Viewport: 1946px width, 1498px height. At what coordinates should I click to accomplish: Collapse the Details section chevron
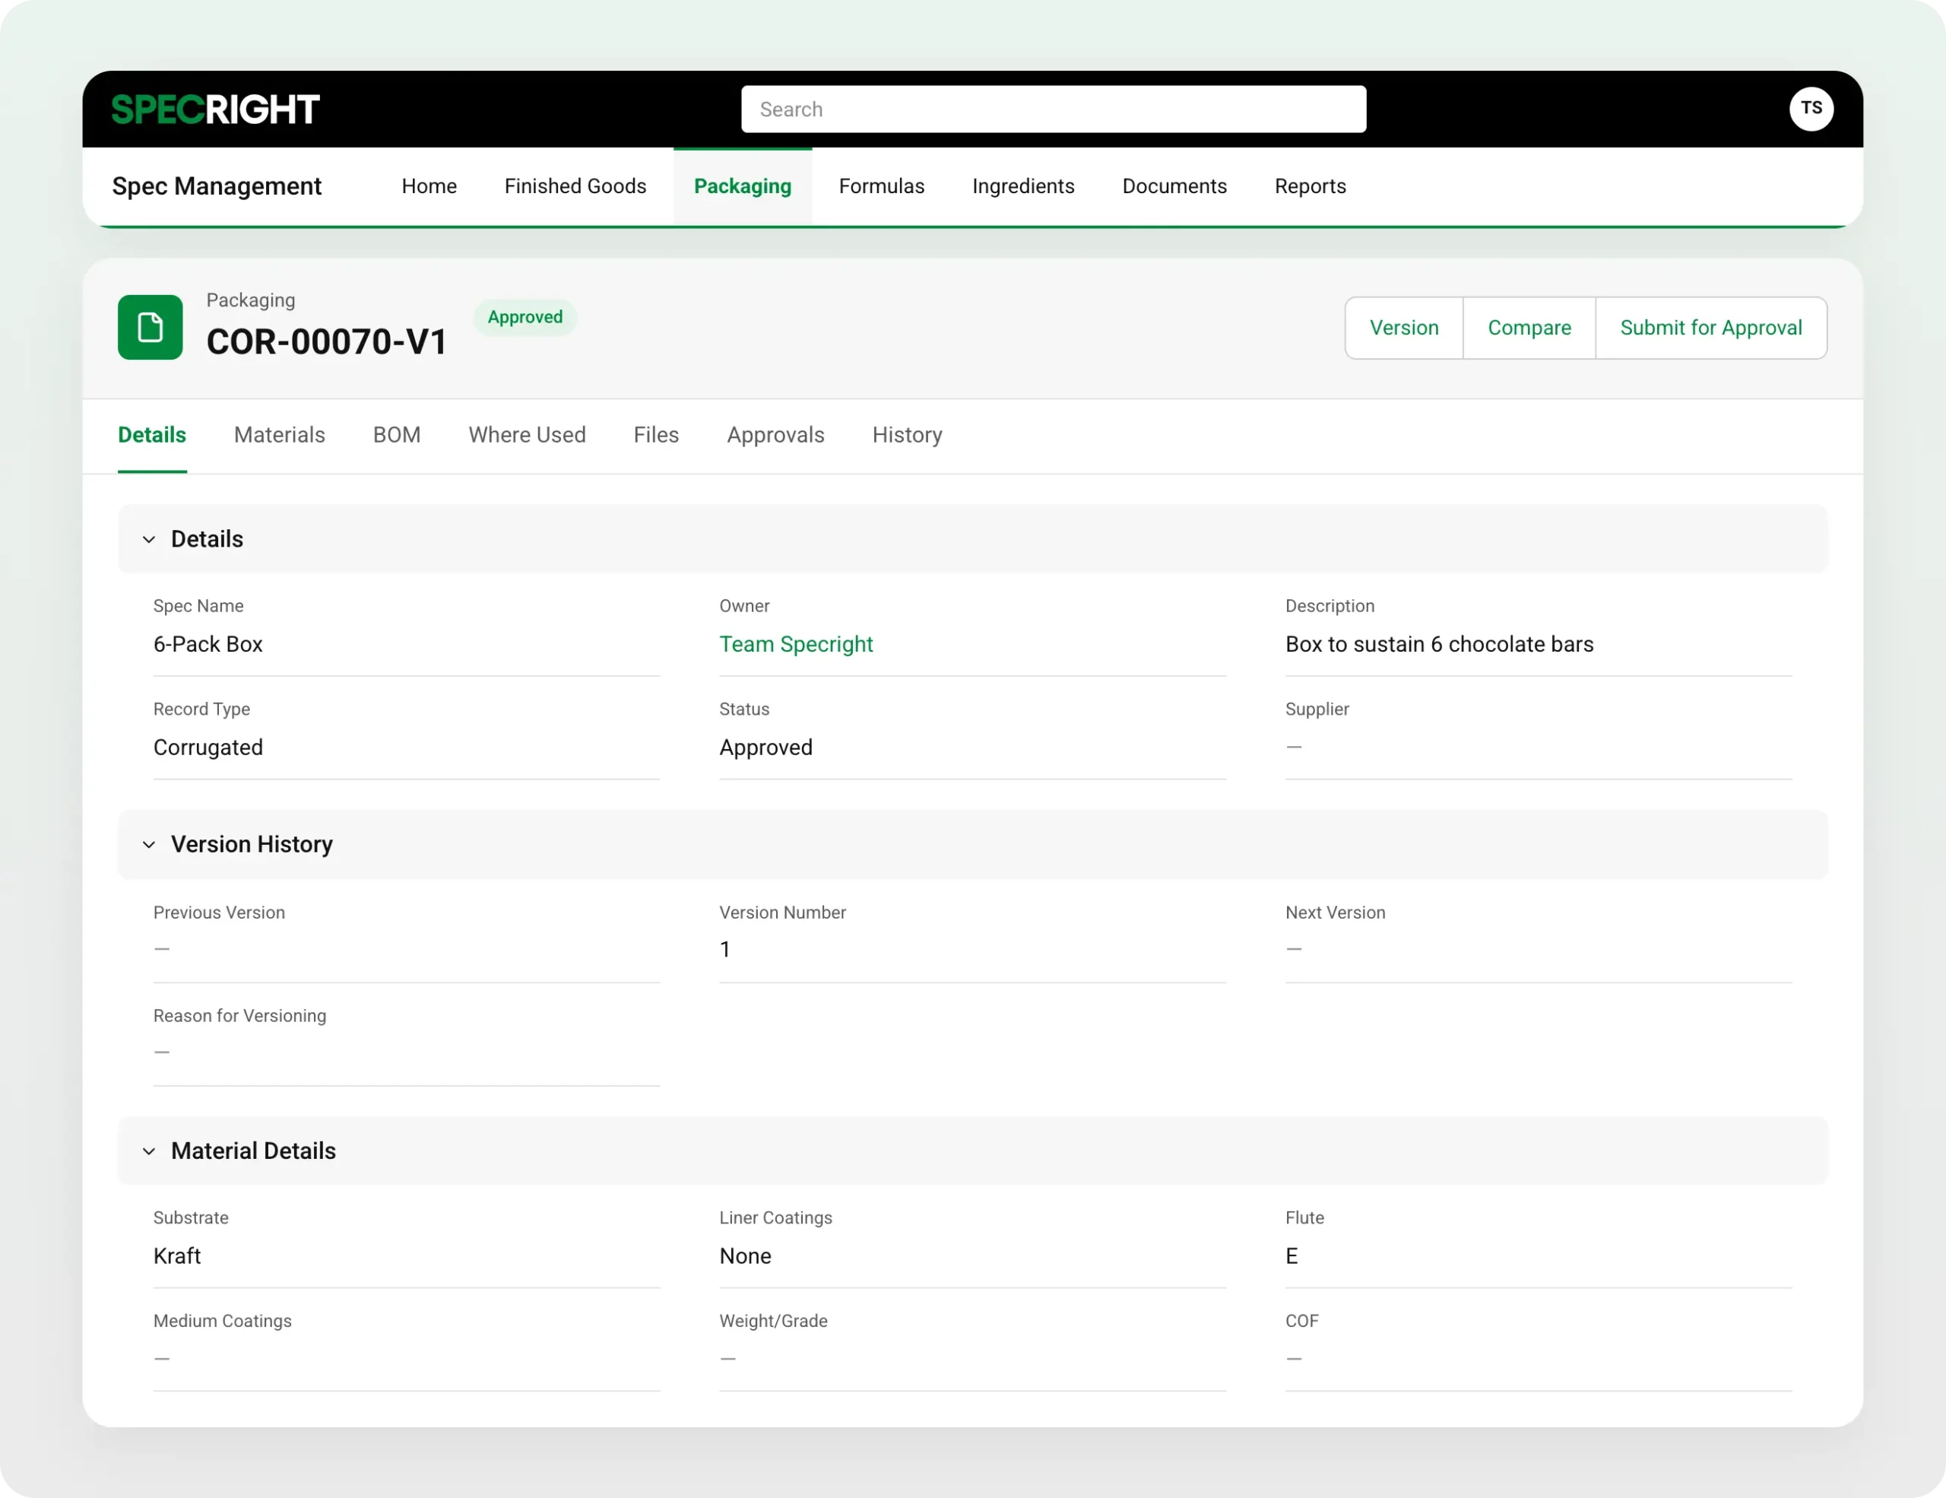coord(149,539)
